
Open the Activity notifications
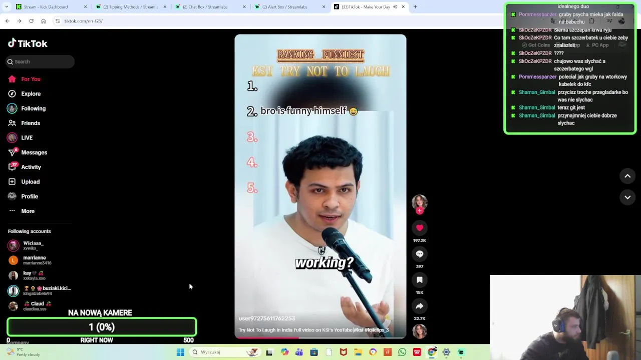point(25,167)
